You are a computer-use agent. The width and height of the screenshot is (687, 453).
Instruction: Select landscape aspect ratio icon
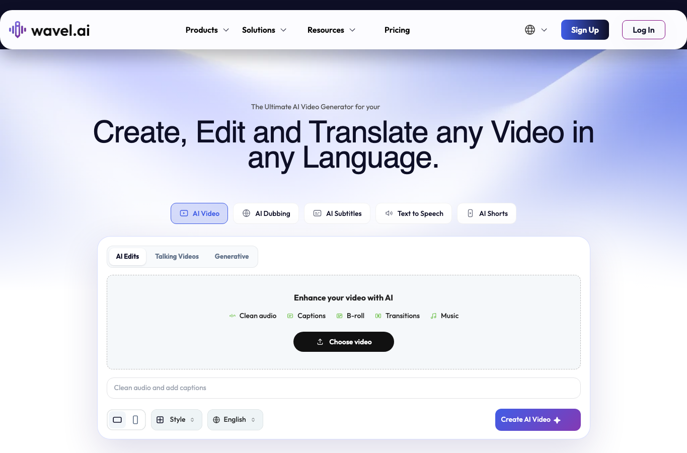point(117,420)
